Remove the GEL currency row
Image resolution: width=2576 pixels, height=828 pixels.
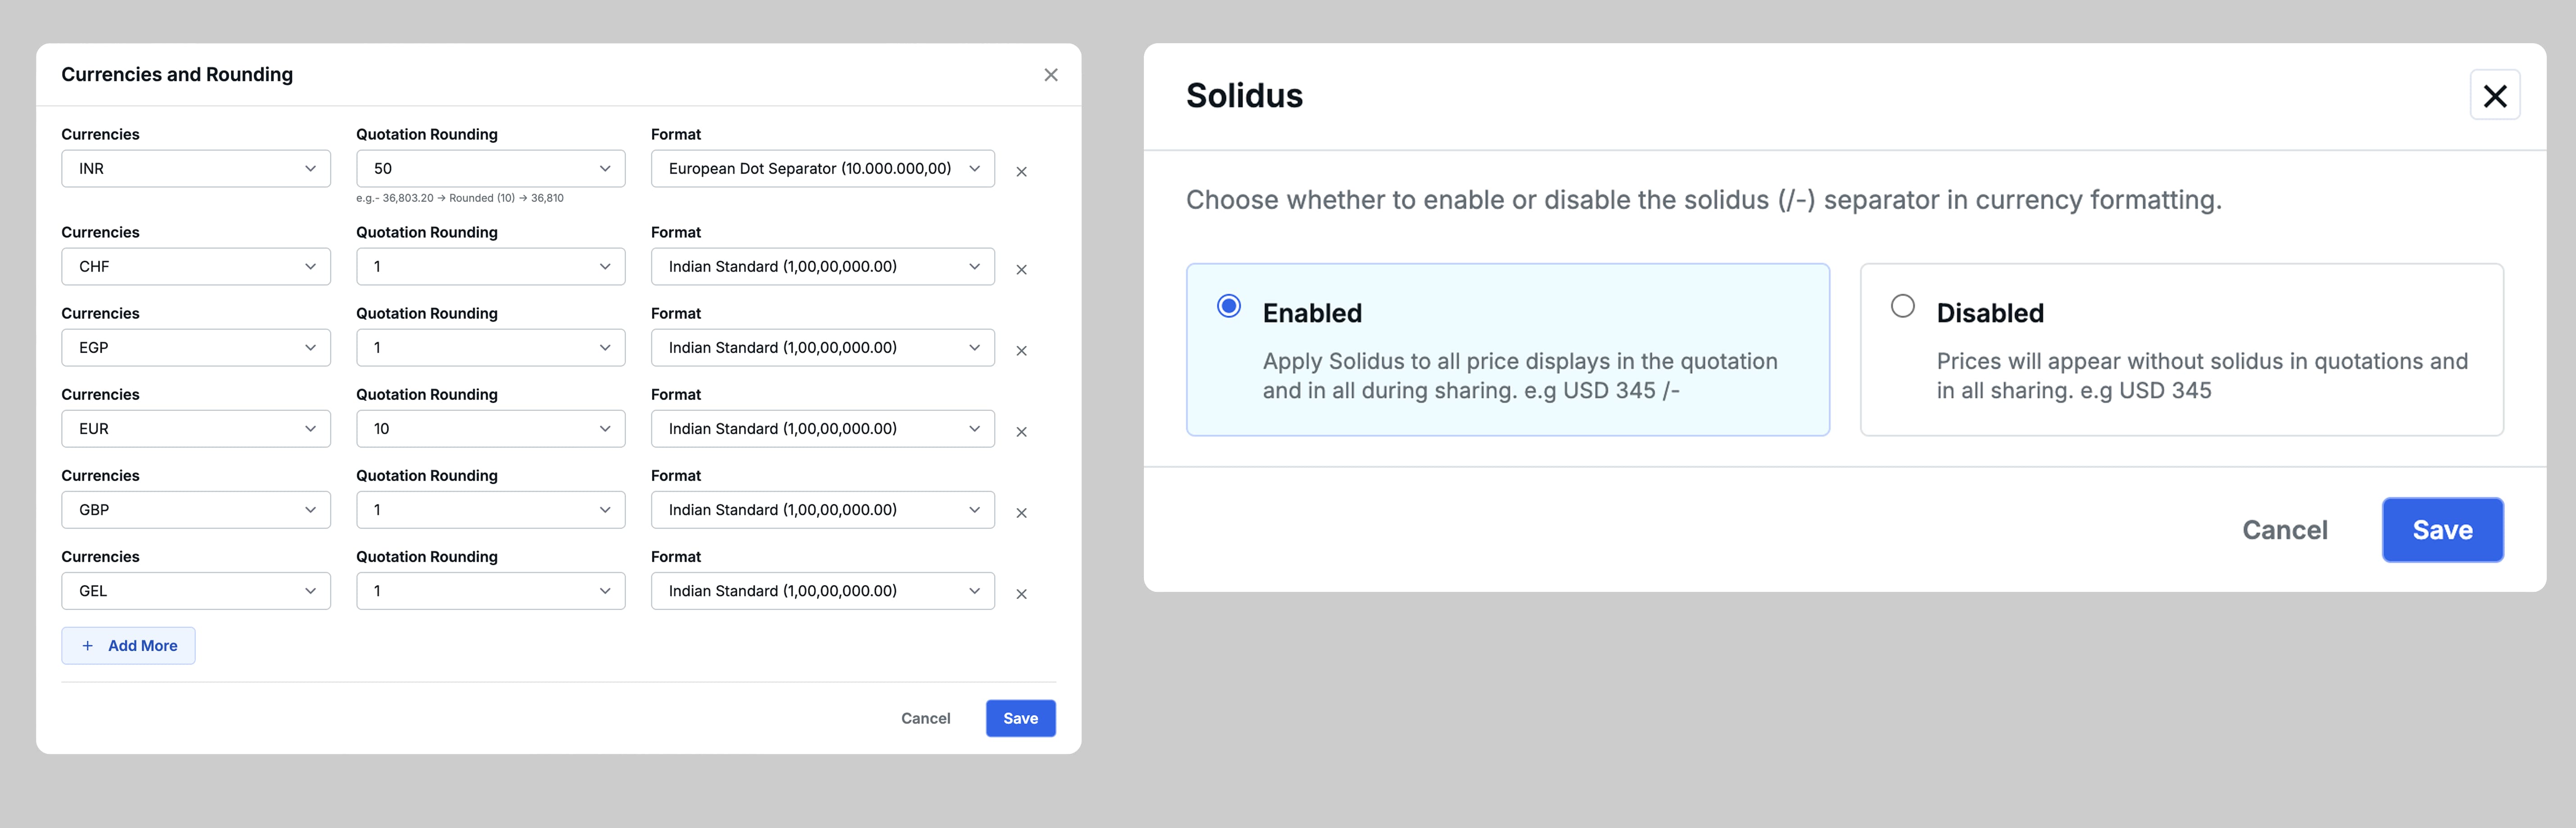click(x=1021, y=593)
